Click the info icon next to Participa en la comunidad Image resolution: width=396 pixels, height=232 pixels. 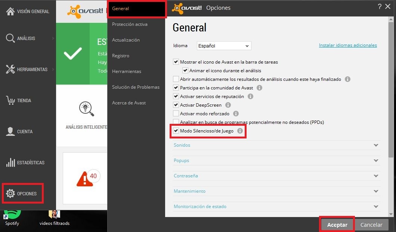click(259, 88)
